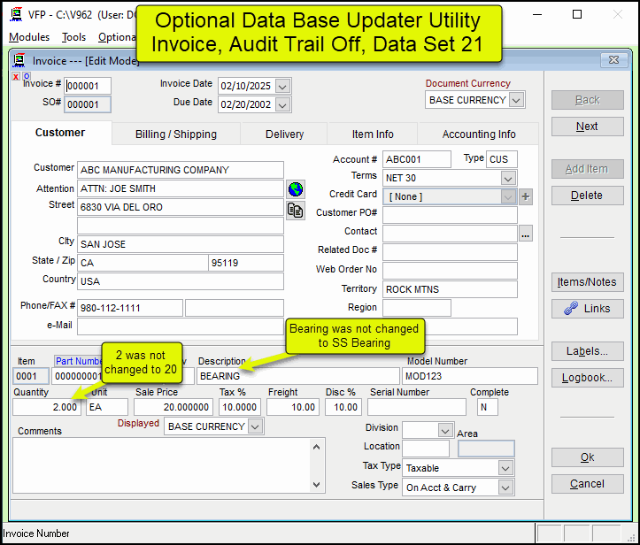This screenshot has height=545, width=640.
Task: Click the Freight field
Action: tap(293, 407)
